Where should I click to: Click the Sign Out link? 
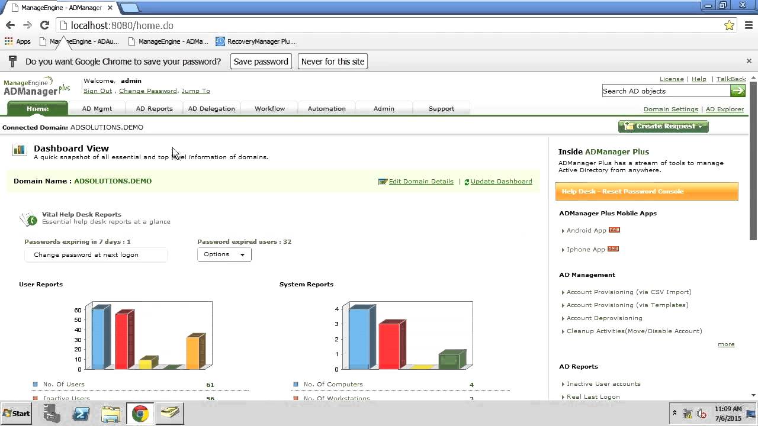[x=98, y=91]
